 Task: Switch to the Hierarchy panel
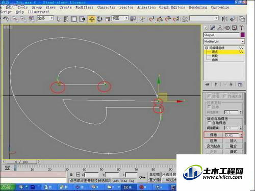click(x=220, y=28)
